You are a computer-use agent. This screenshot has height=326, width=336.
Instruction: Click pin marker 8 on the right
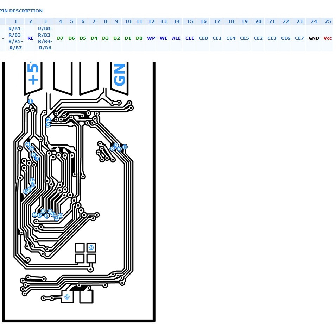coord(112,149)
